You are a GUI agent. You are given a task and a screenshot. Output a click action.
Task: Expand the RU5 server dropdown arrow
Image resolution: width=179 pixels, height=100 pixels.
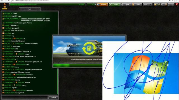click(x=151, y=5)
